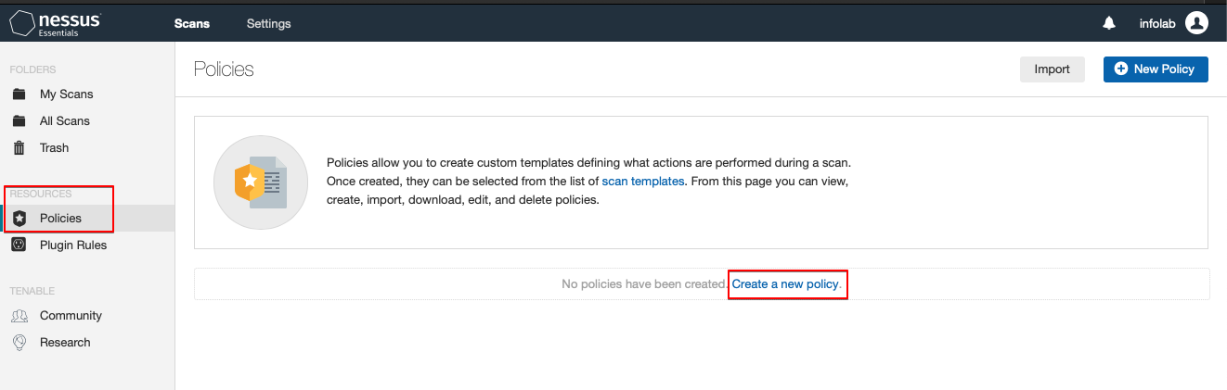Click the New Policy button
1227x390 pixels.
1156,69
